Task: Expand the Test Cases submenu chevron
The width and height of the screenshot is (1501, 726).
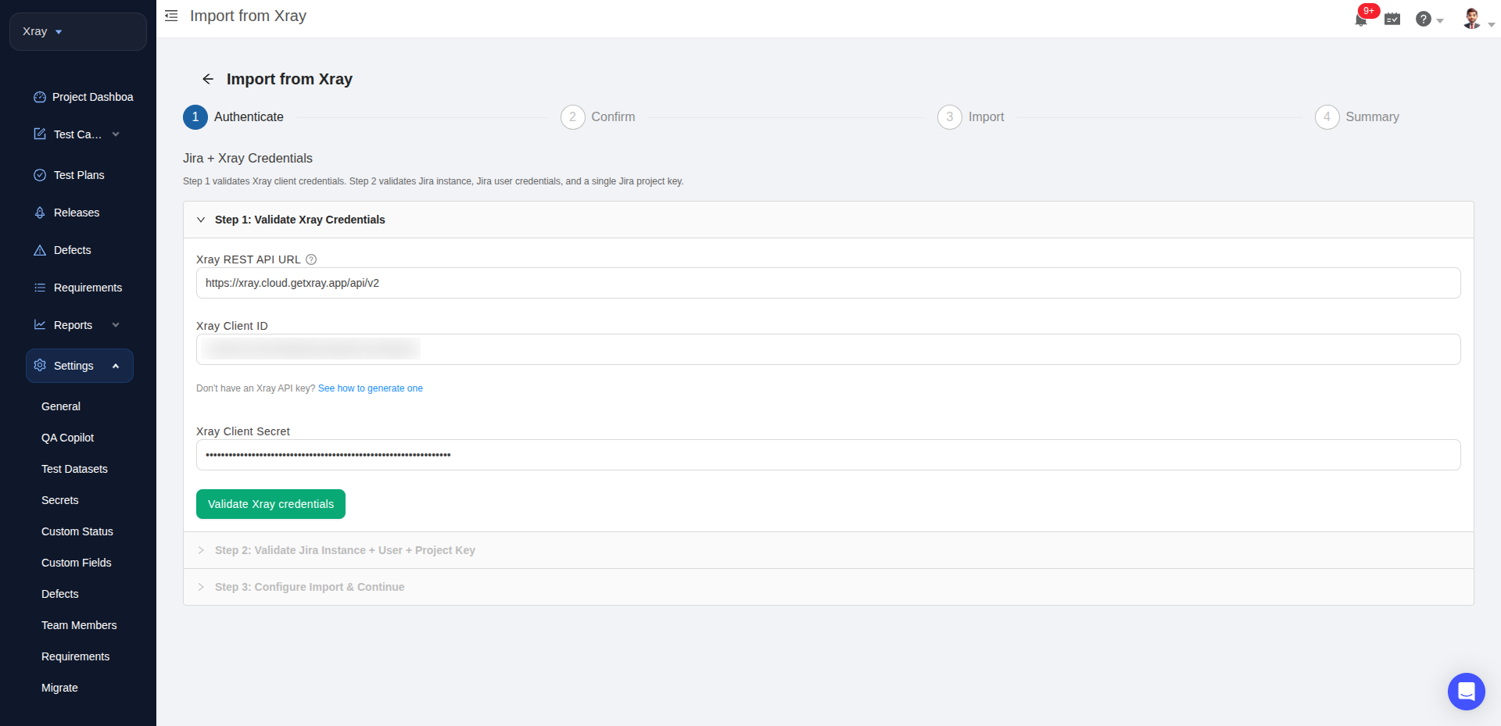Action: 116,134
